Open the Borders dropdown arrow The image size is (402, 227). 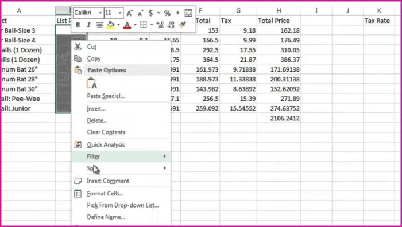click(x=152, y=25)
